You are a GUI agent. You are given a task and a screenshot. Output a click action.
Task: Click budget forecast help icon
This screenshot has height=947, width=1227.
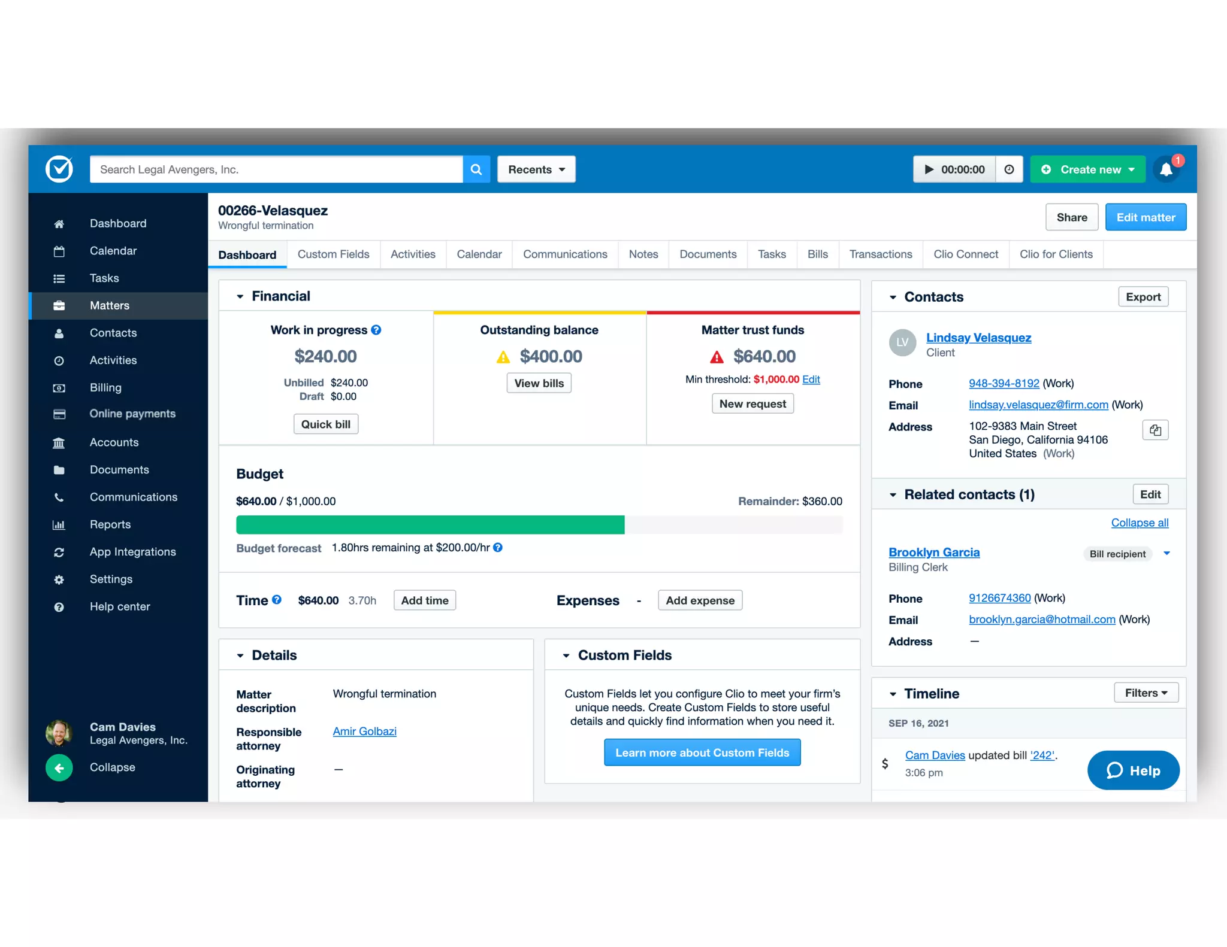click(498, 548)
